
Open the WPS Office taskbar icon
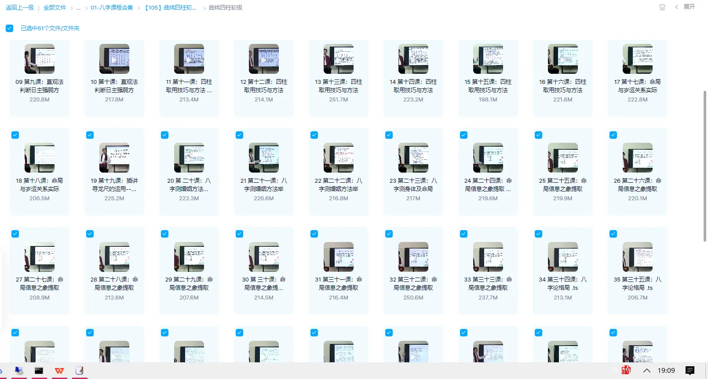click(x=59, y=371)
